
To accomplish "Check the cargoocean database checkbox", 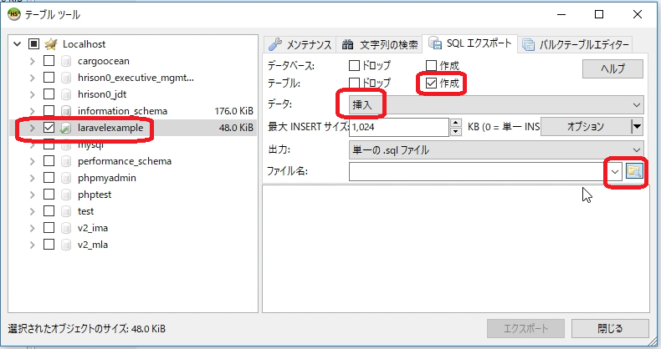I will pos(49,61).
